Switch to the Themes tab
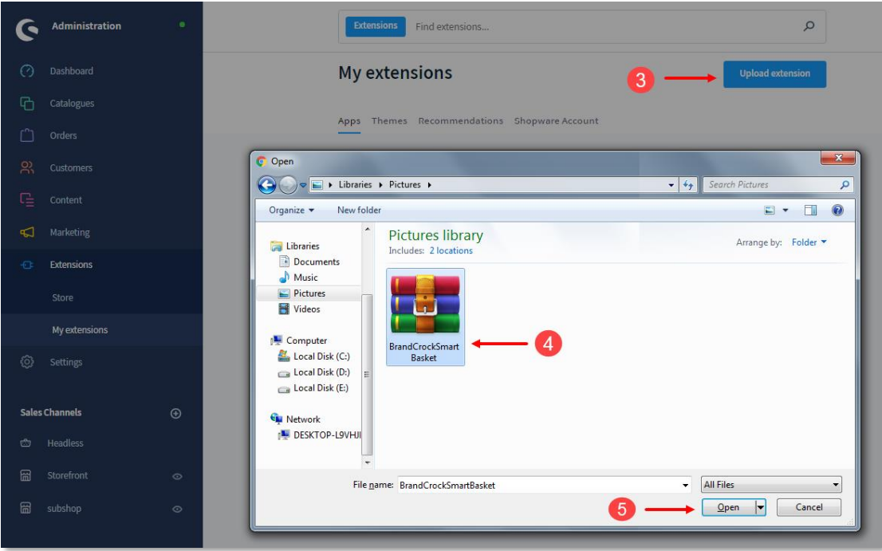 click(x=389, y=121)
